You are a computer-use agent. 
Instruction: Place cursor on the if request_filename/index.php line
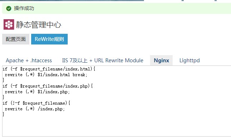[48, 86]
